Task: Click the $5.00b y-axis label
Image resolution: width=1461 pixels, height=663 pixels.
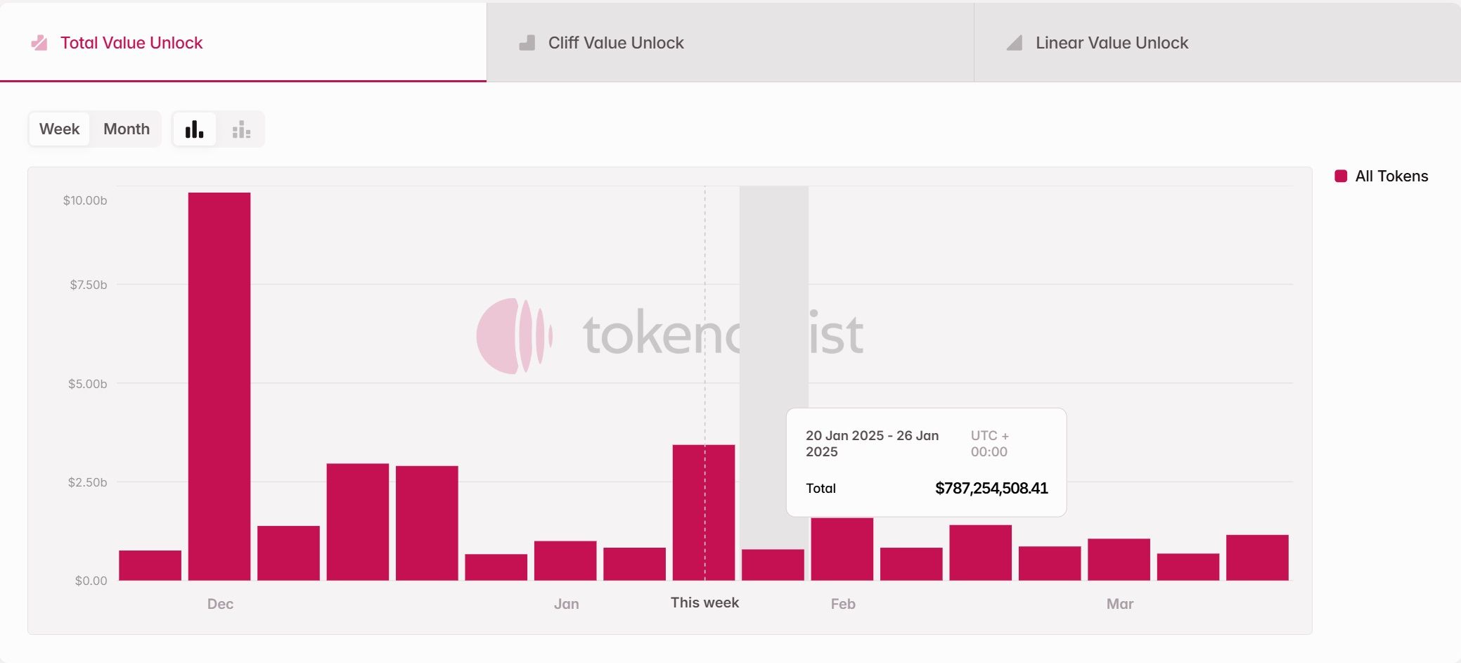Action: coord(88,384)
